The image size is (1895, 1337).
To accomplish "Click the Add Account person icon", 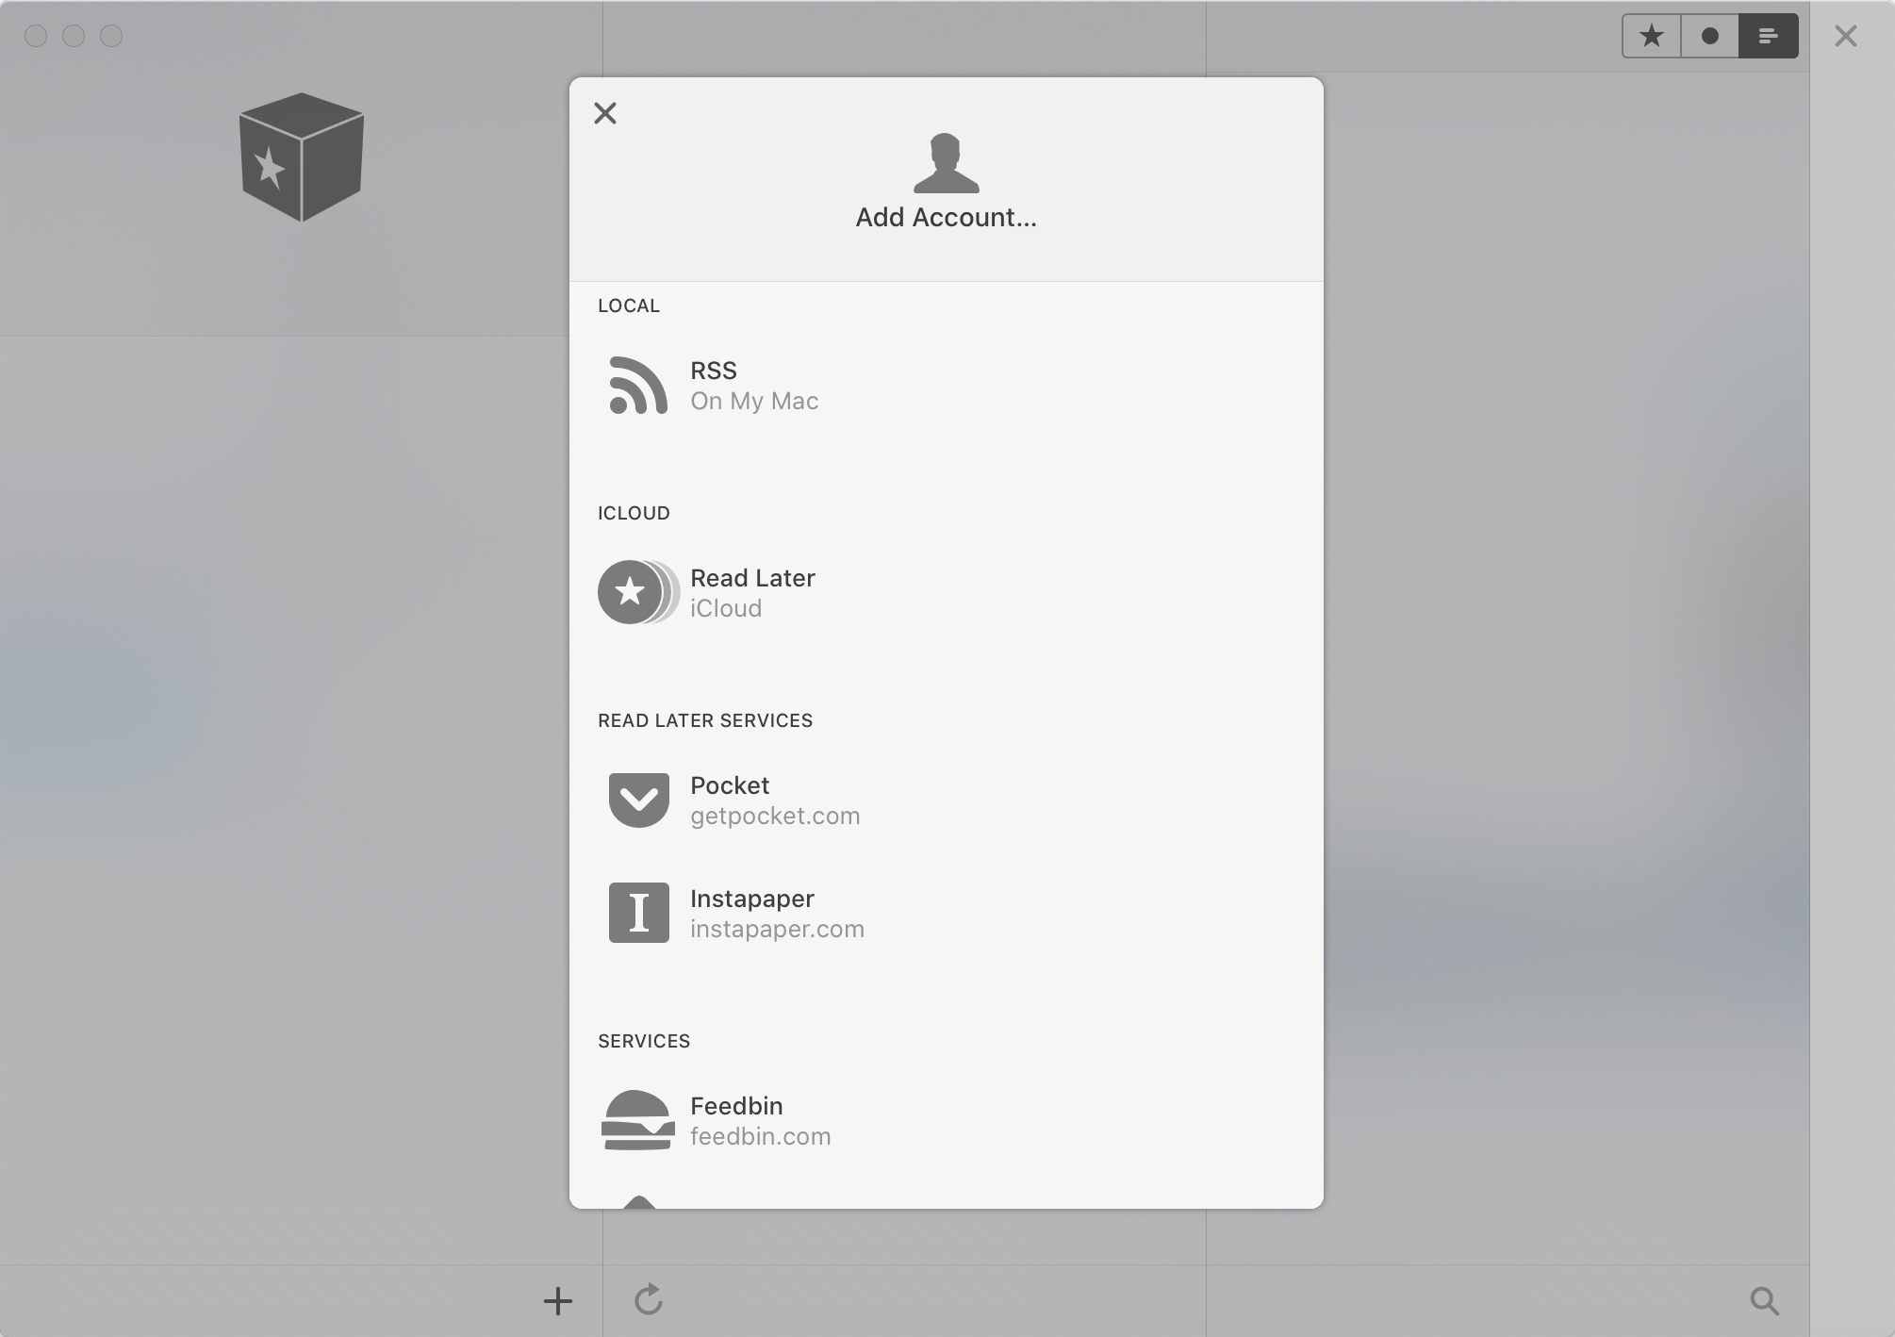I will (947, 162).
